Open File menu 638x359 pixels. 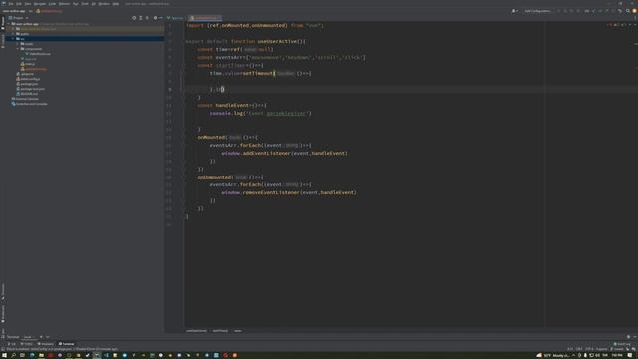11,4
